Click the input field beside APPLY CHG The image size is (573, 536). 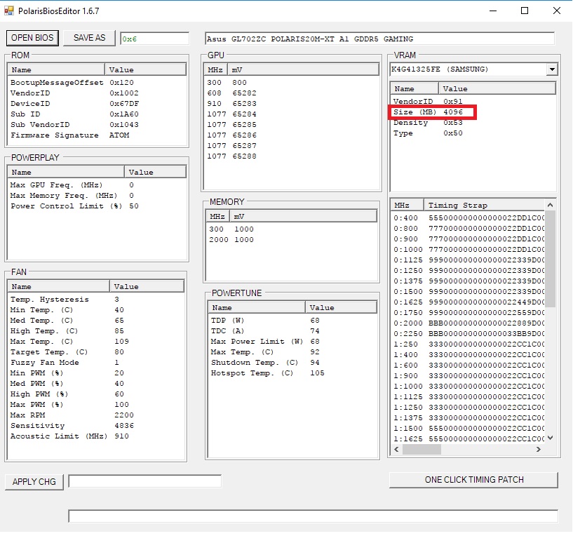click(x=144, y=481)
